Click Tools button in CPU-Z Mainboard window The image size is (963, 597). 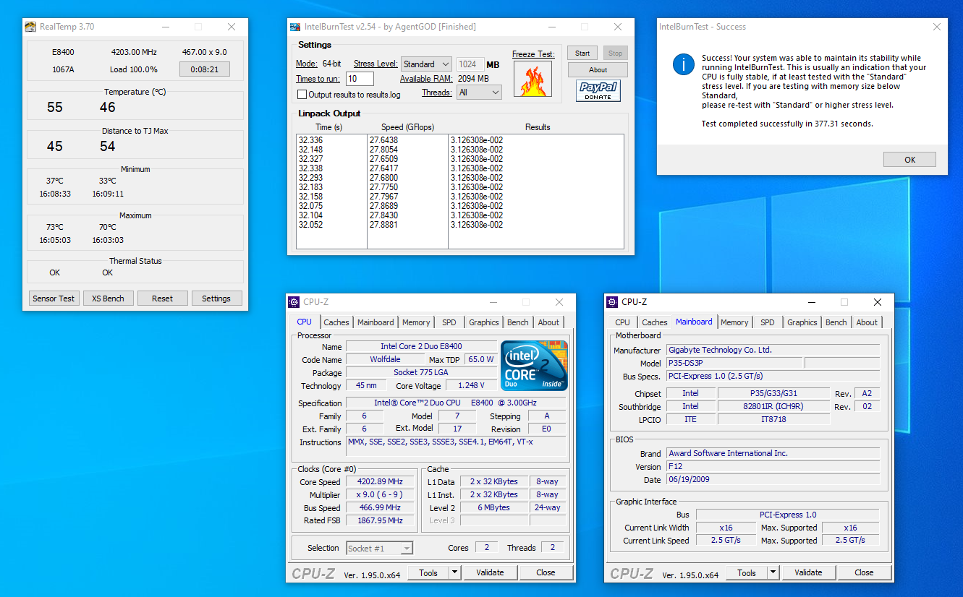pos(747,572)
